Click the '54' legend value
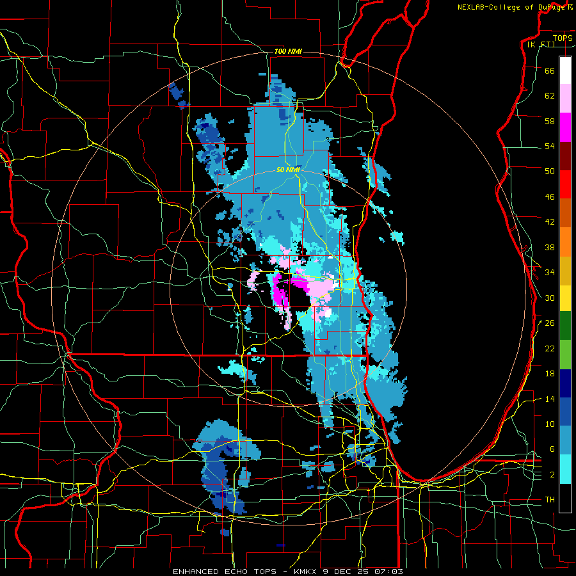Screen dimensions: 576x576 tap(550, 146)
